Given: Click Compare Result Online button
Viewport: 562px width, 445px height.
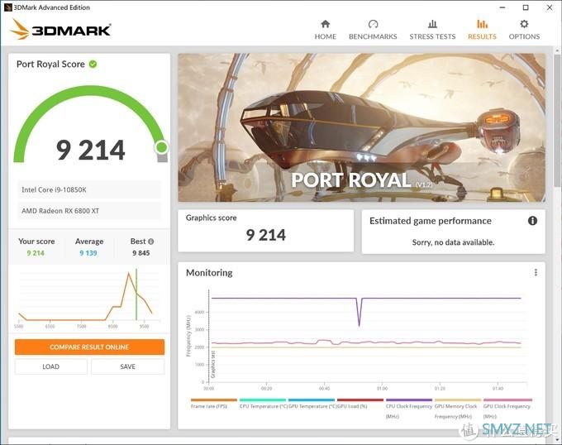Looking at the screenshot, I should tap(89, 347).
